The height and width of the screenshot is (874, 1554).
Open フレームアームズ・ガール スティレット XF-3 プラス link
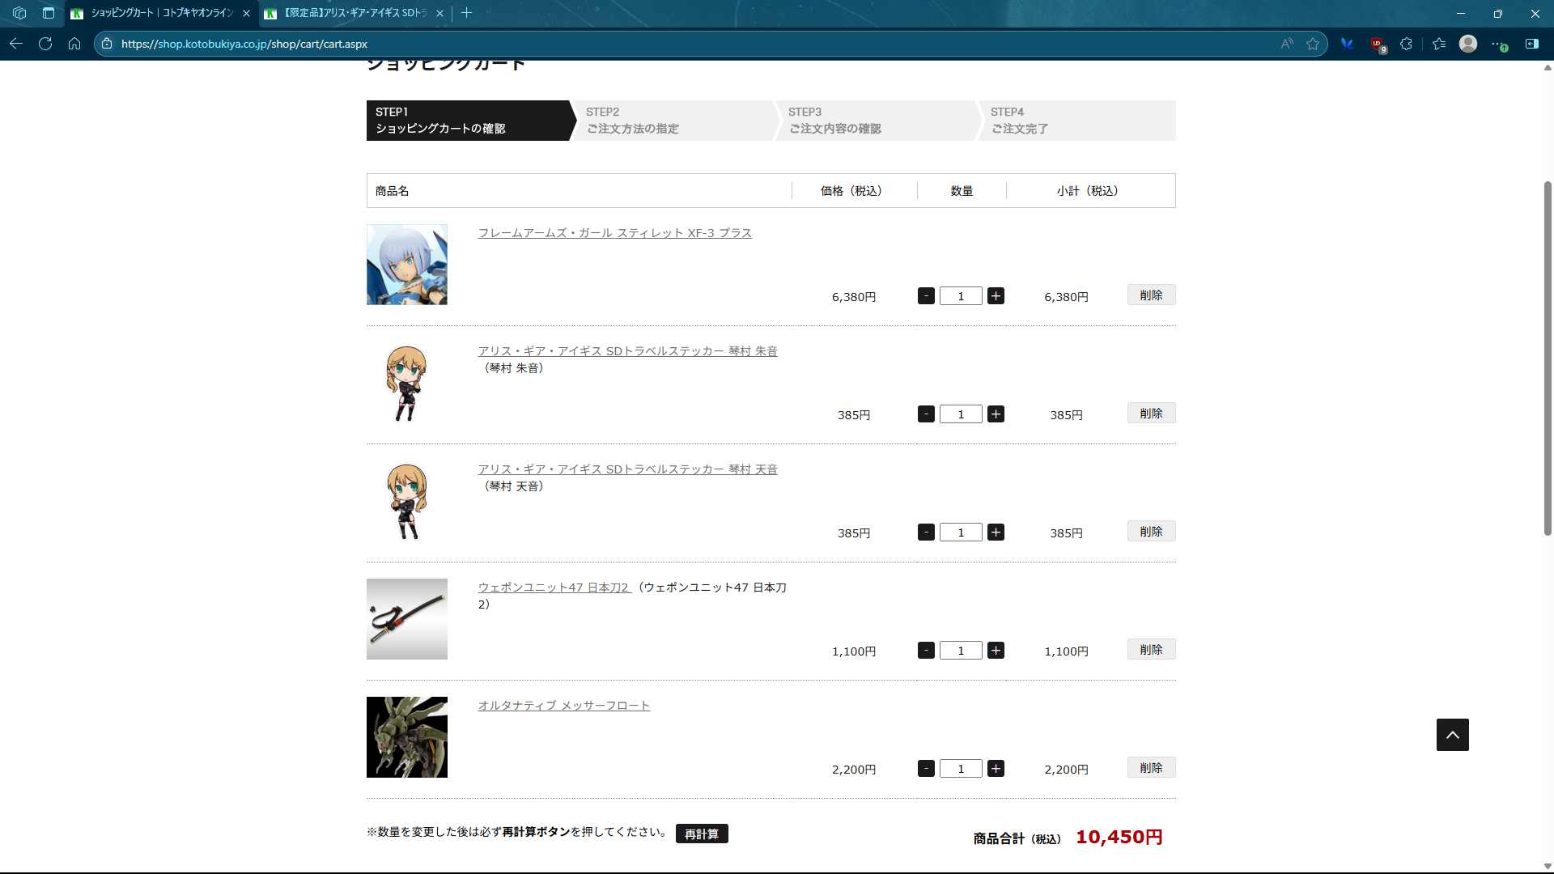pos(615,233)
